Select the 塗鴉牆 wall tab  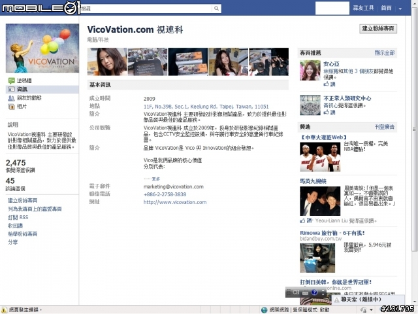24,80
